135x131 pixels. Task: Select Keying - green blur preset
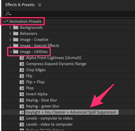(42, 106)
